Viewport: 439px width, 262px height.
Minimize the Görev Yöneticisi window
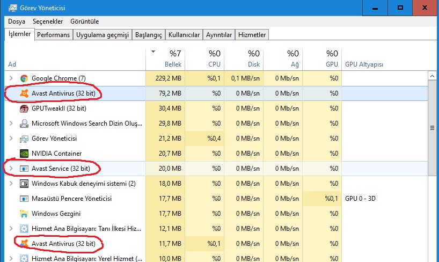click(375, 8)
